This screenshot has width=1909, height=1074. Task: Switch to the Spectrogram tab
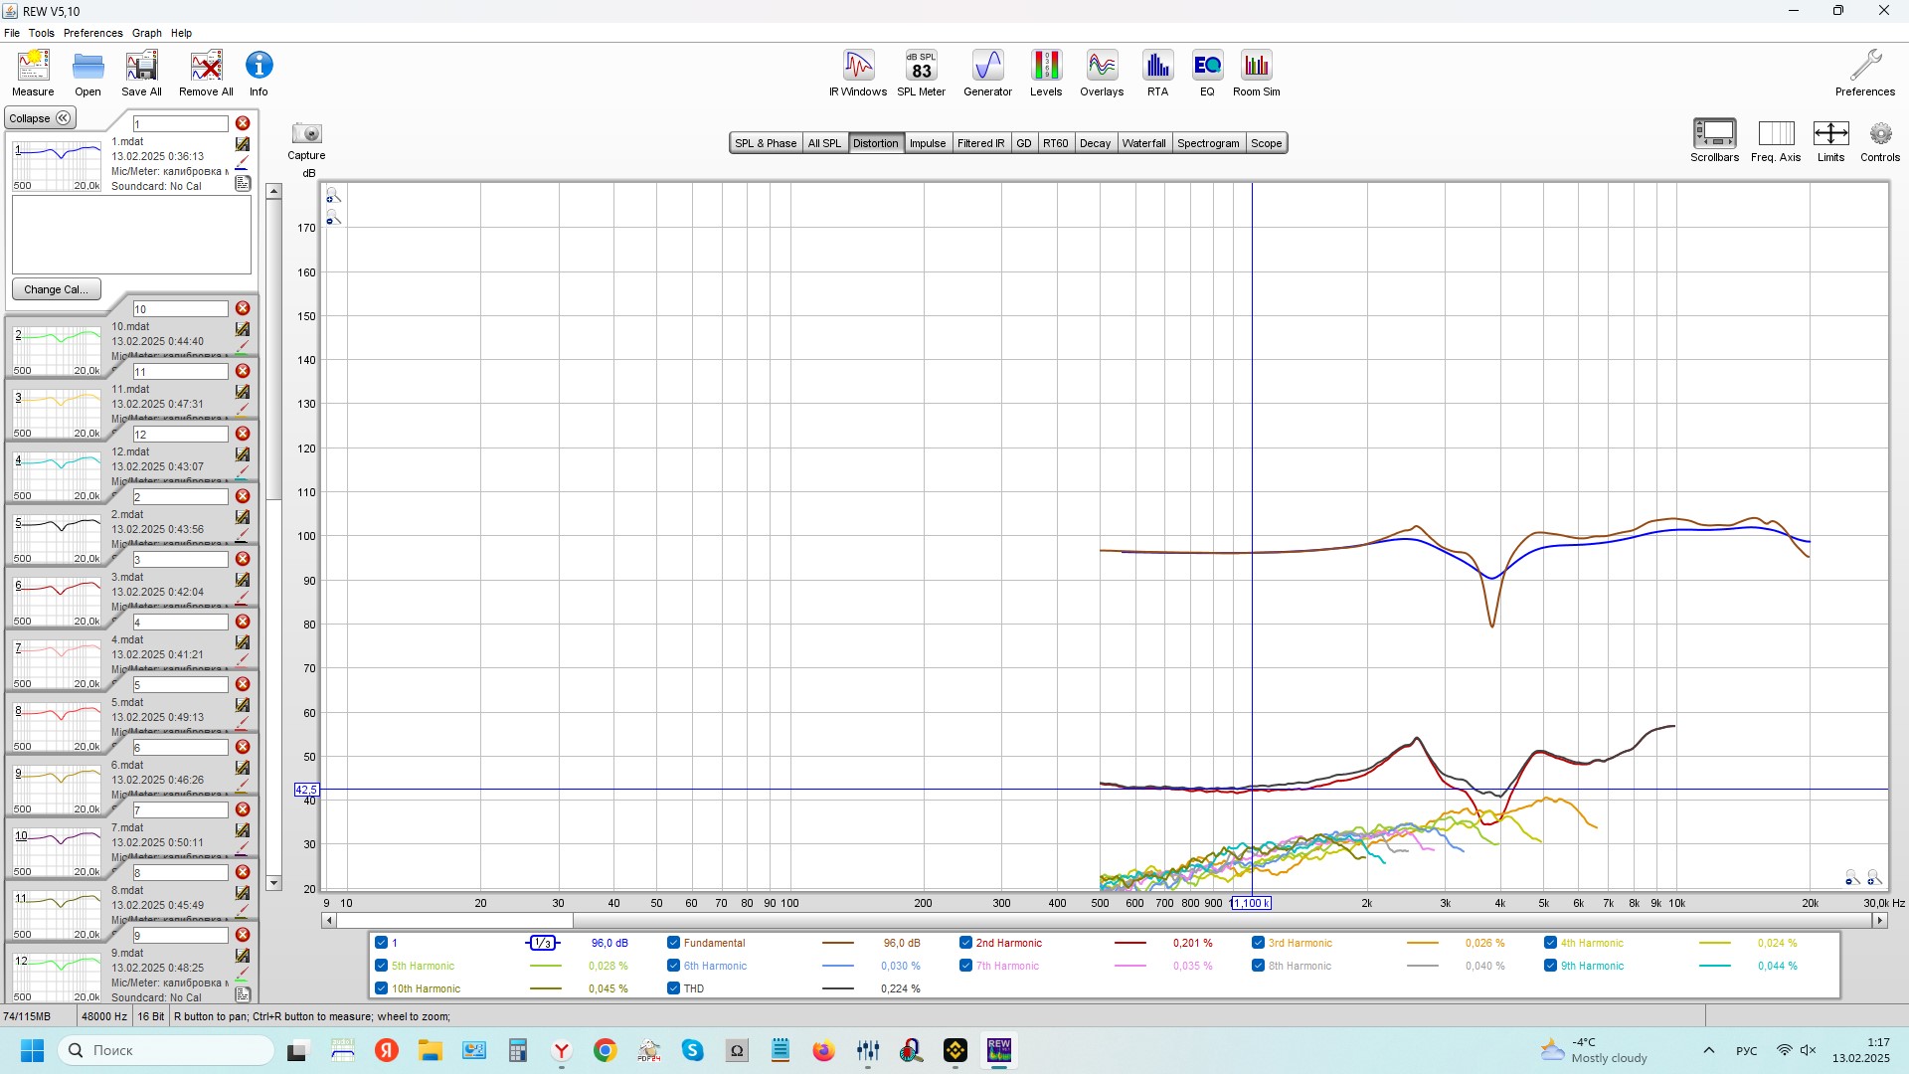1208,143
